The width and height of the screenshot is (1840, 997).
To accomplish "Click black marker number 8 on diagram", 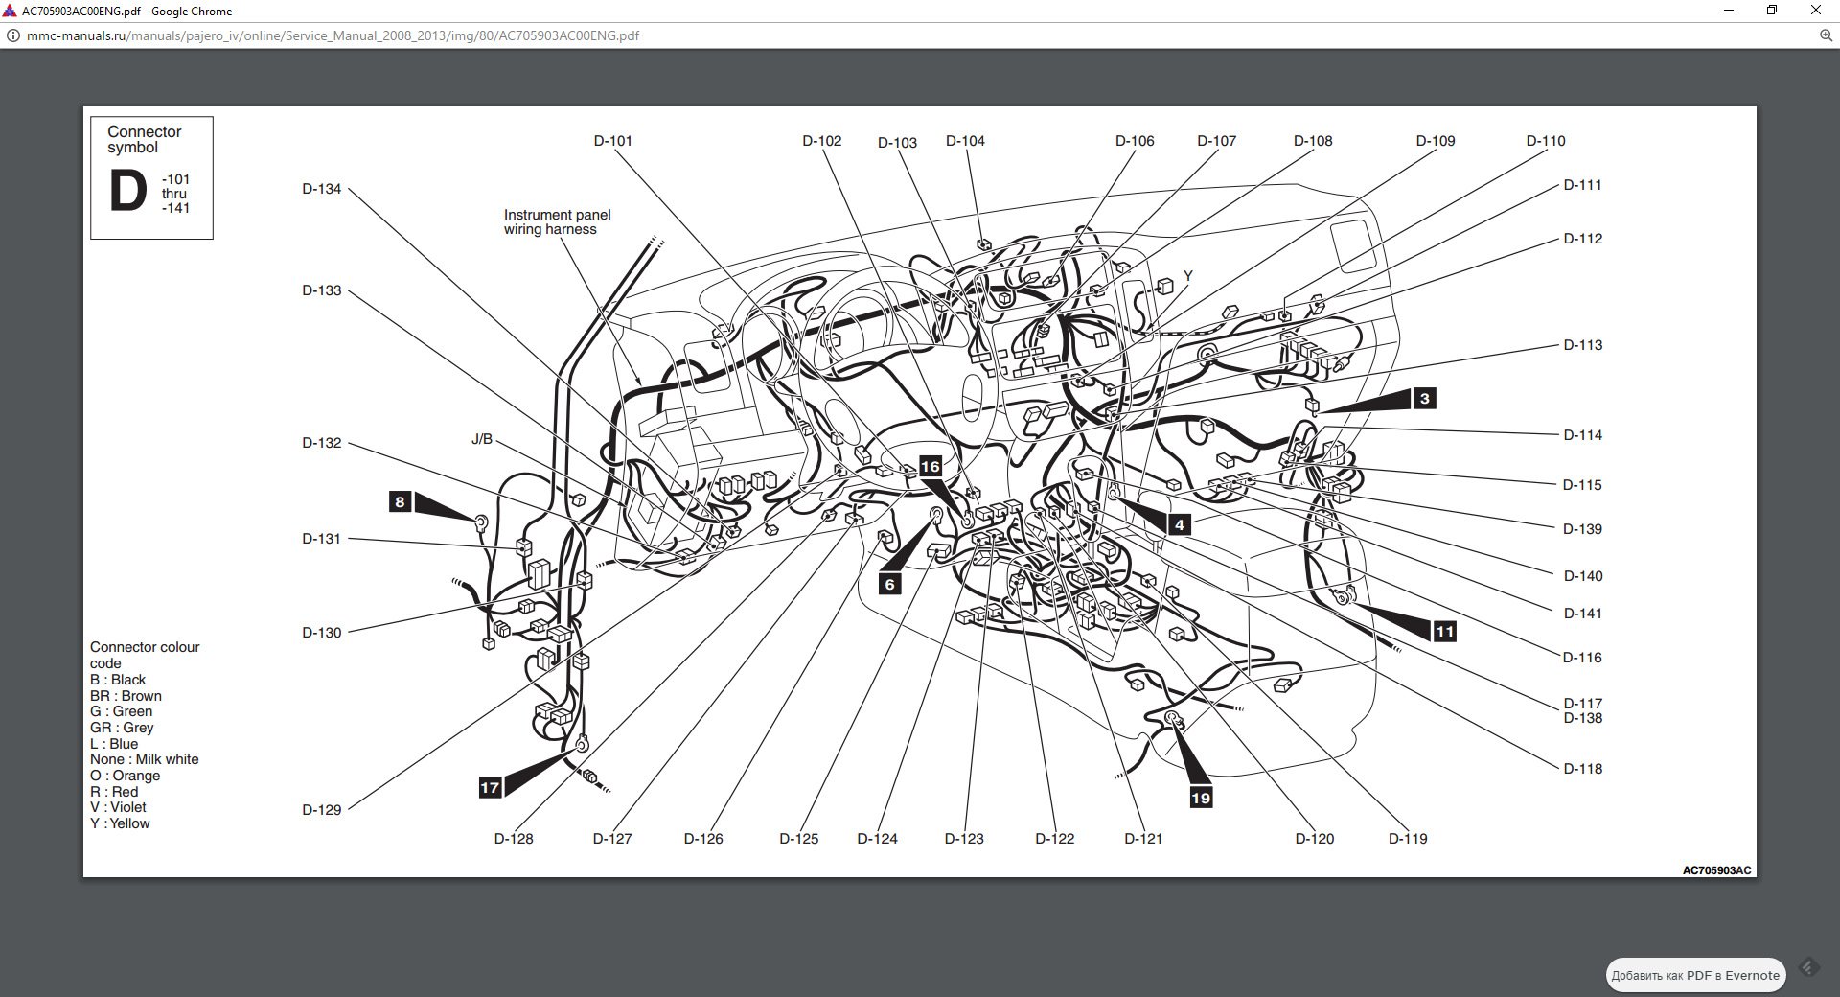I will pyautogui.click(x=400, y=501).
